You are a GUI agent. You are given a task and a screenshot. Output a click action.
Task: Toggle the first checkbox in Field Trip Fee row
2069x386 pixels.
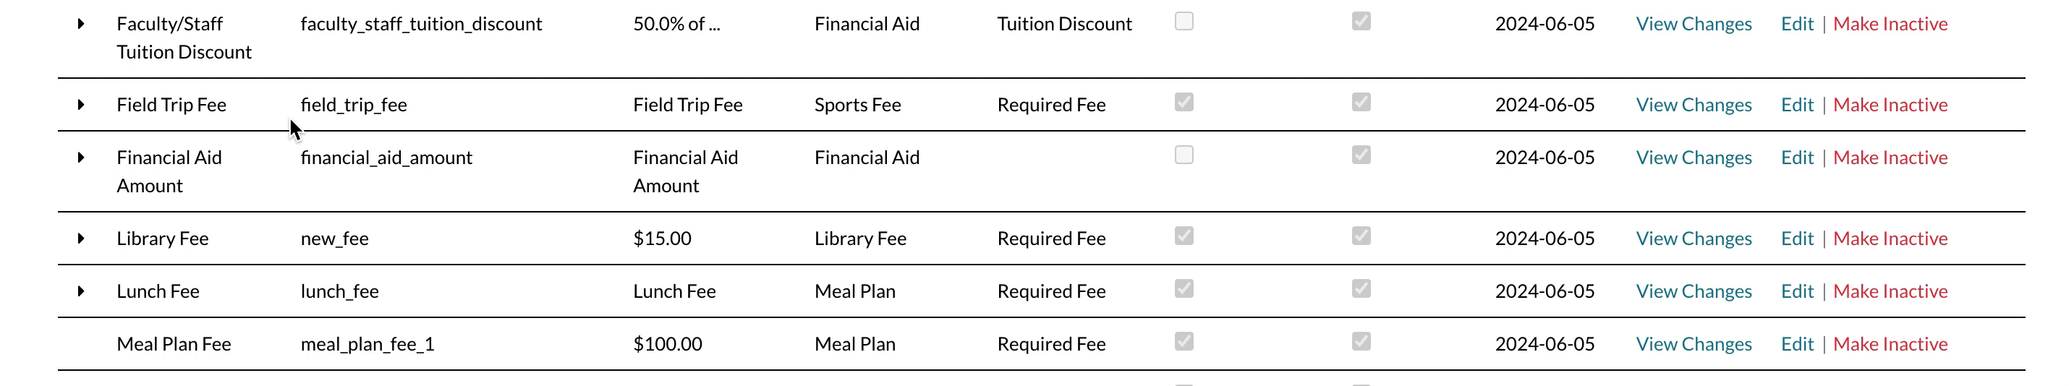tap(1184, 103)
